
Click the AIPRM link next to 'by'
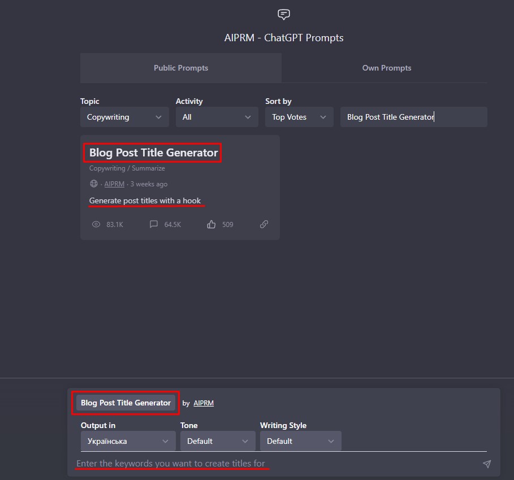(204, 403)
